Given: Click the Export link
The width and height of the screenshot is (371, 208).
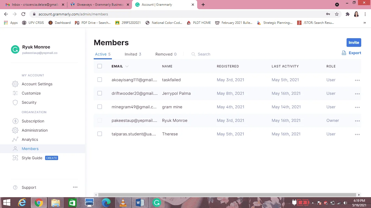Looking at the screenshot, I should coord(355,53).
